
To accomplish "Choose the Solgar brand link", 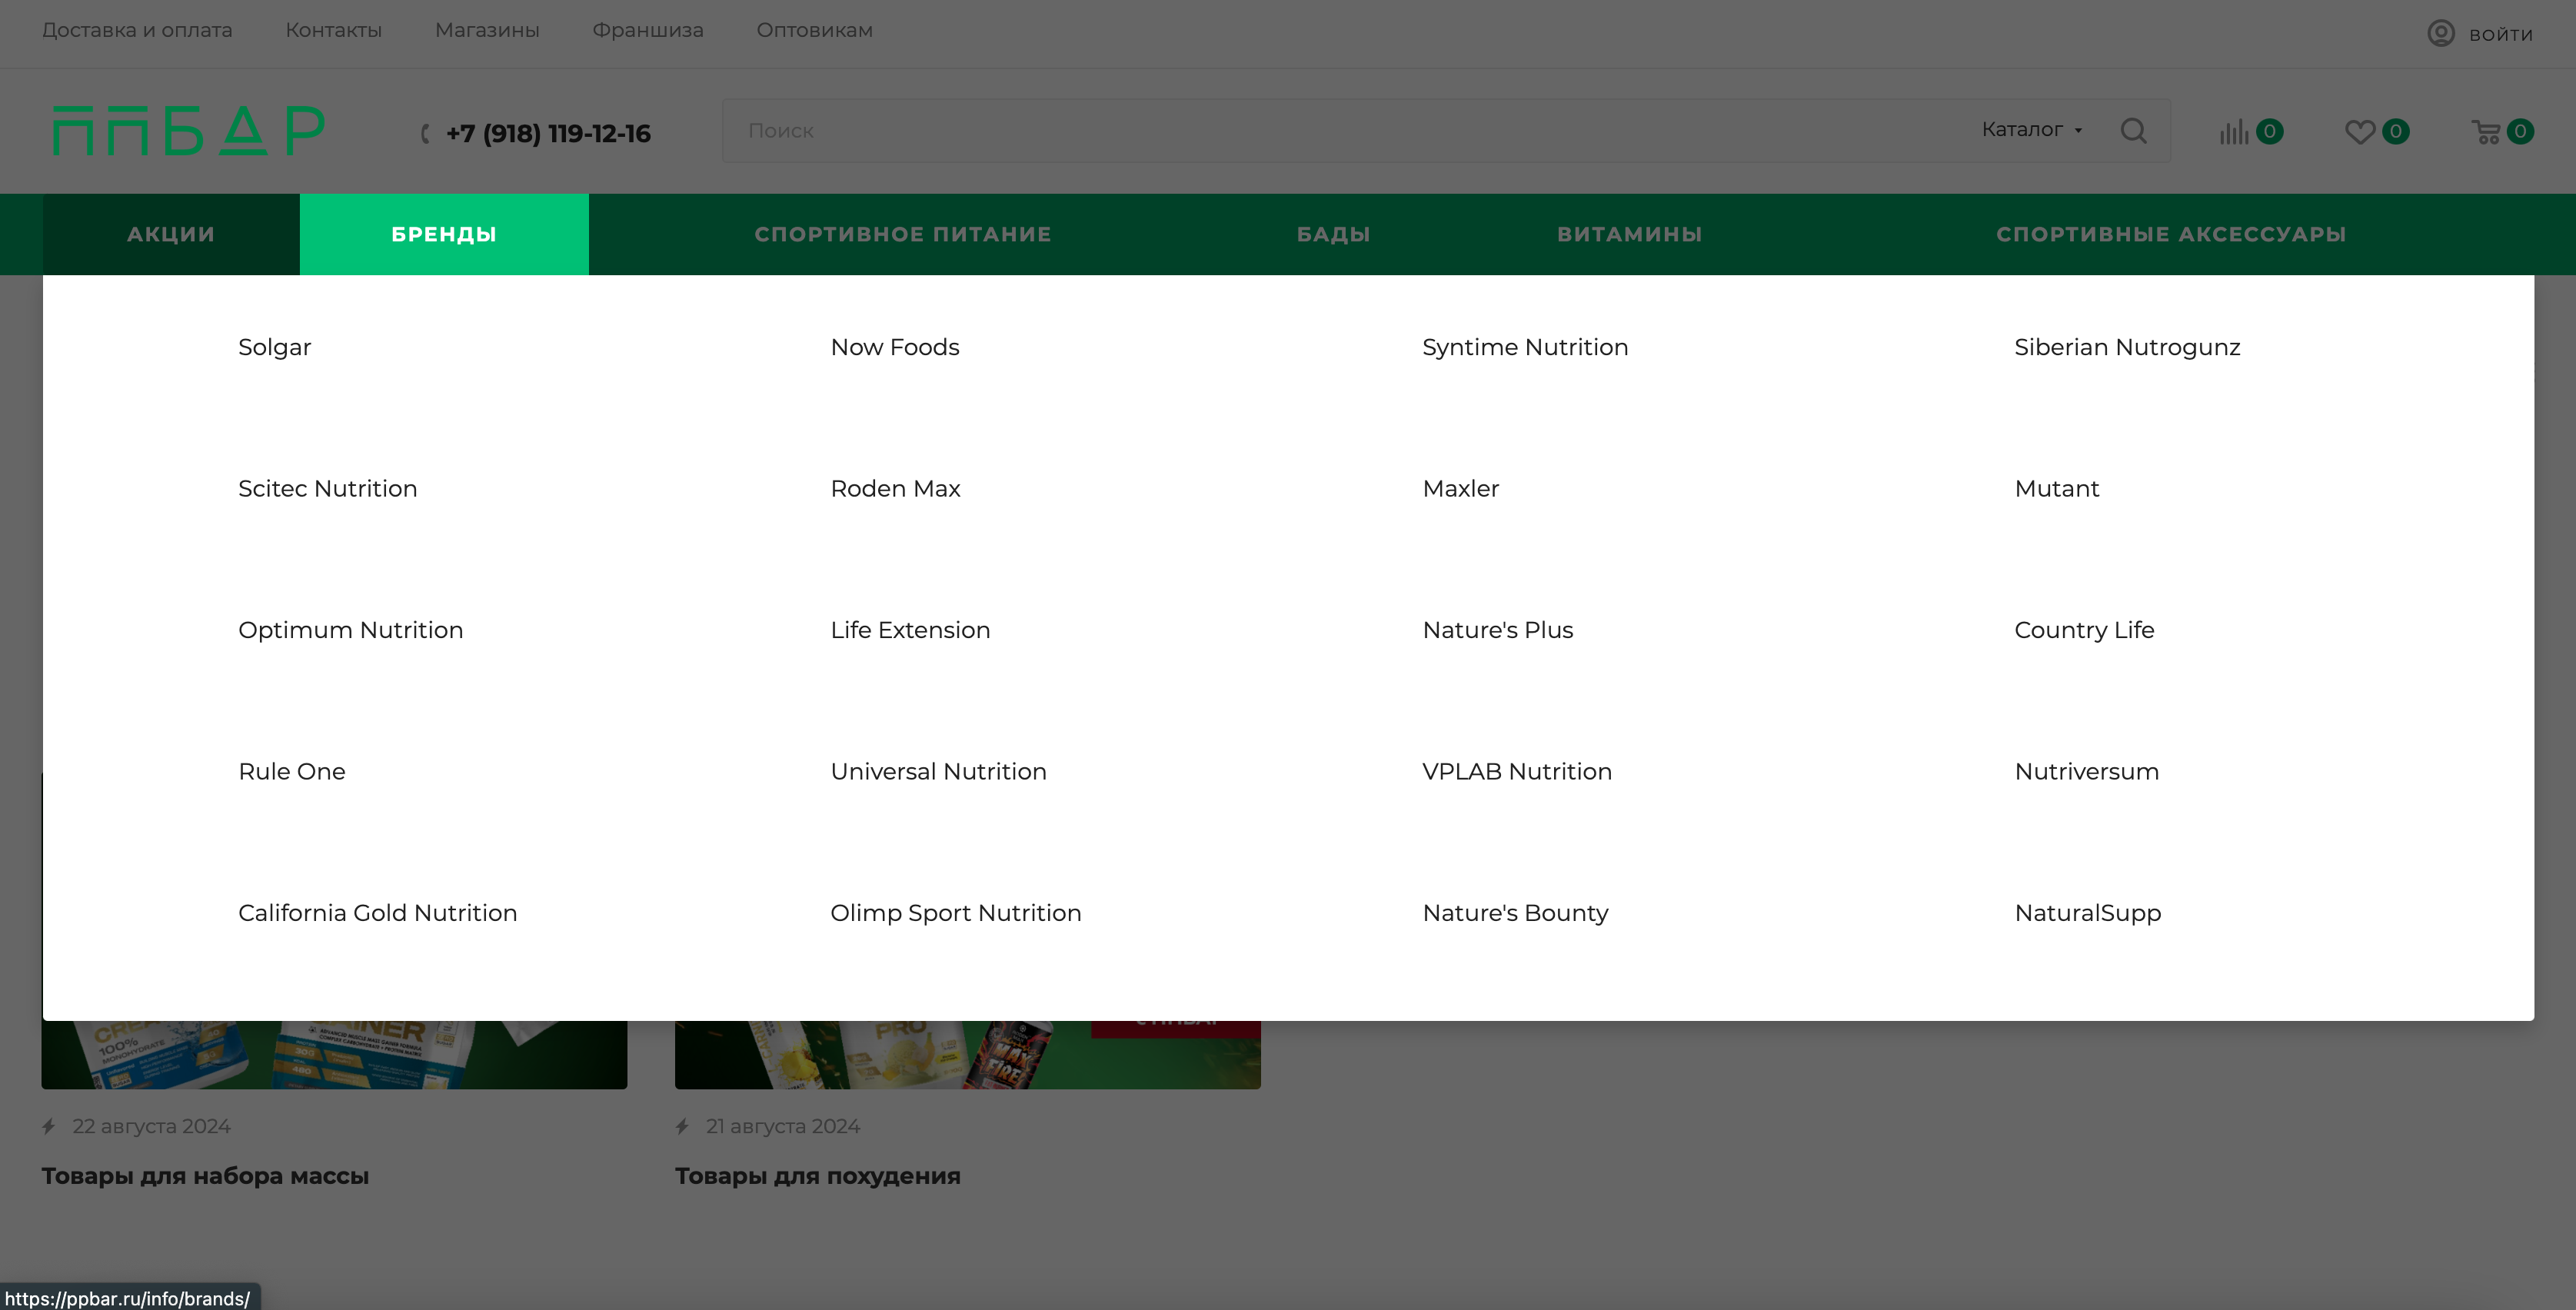I will click(x=274, y=347).
